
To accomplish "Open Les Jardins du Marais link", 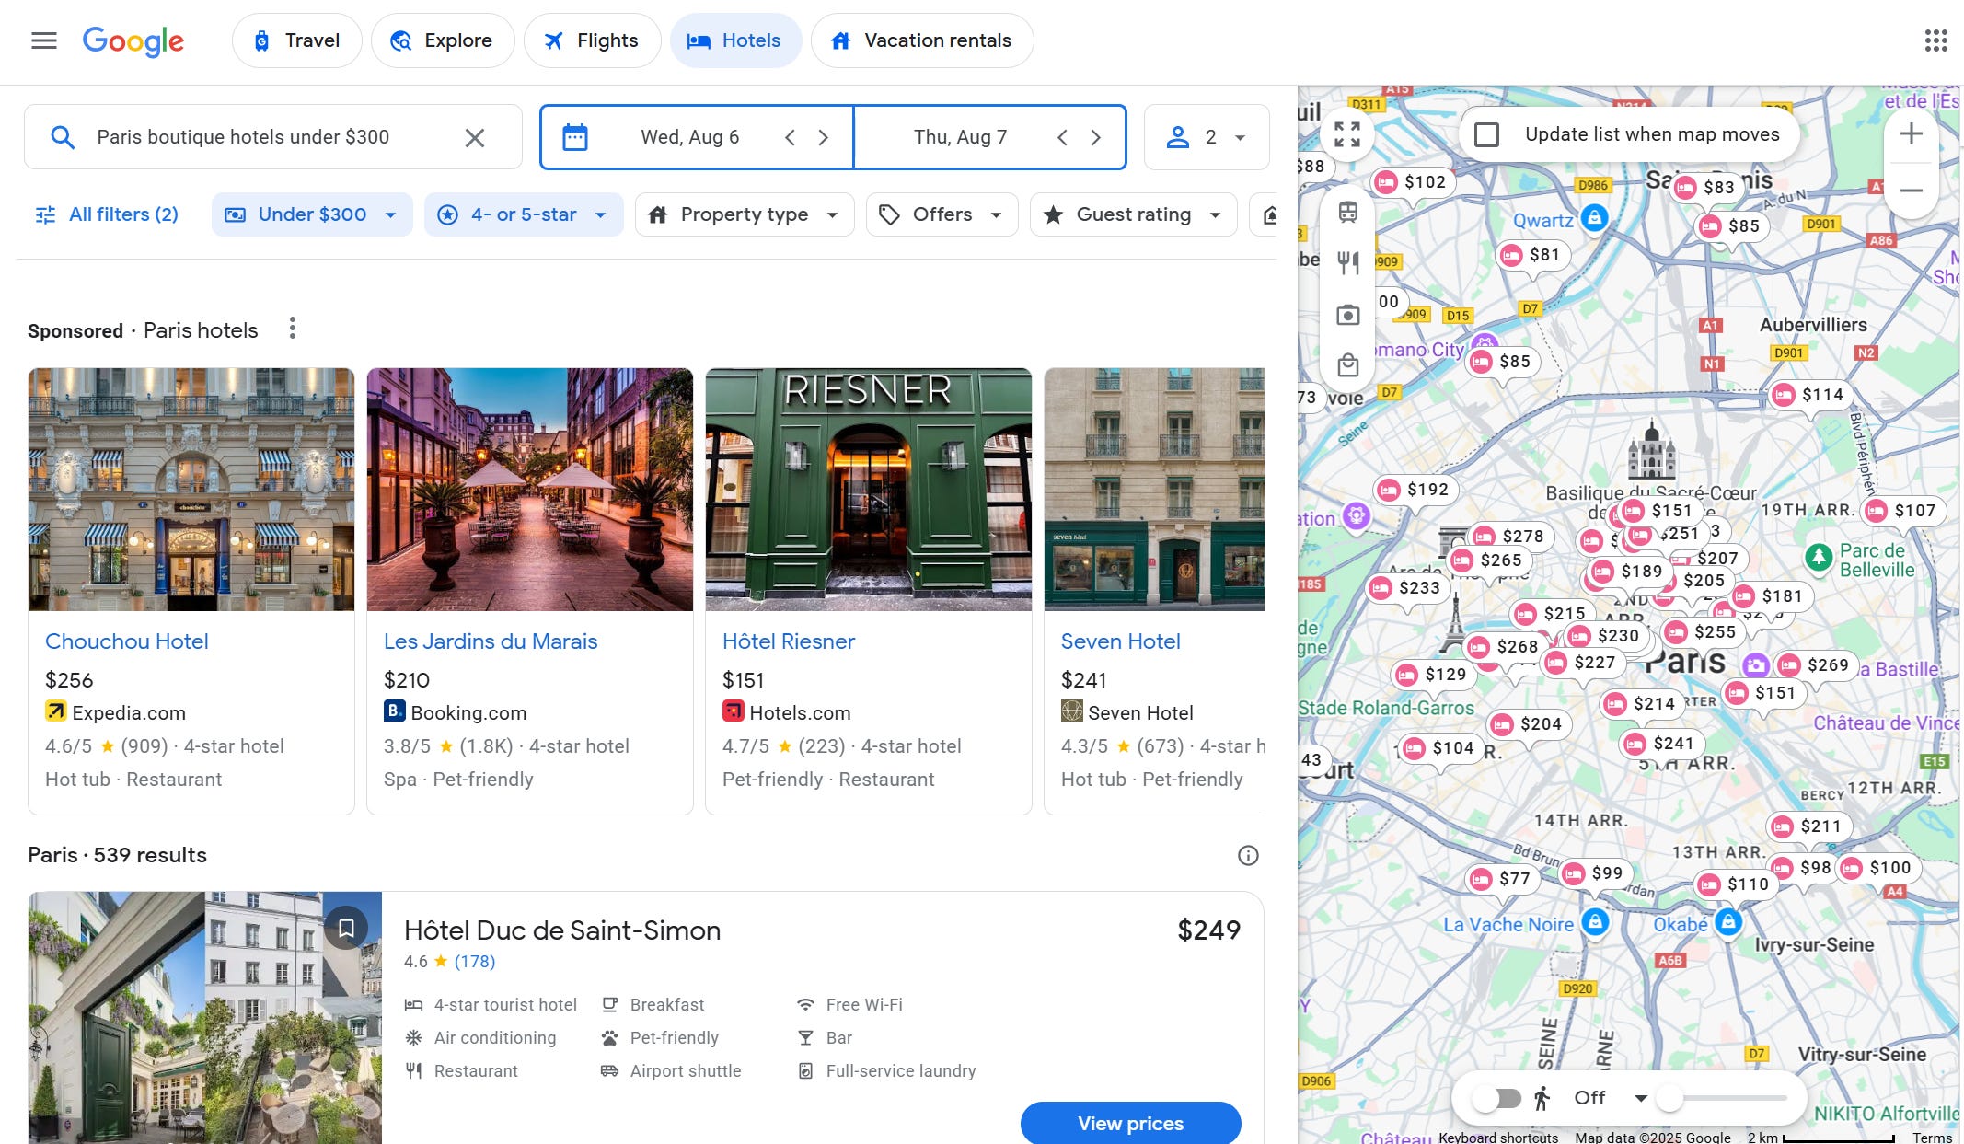I will click(491, 641).
